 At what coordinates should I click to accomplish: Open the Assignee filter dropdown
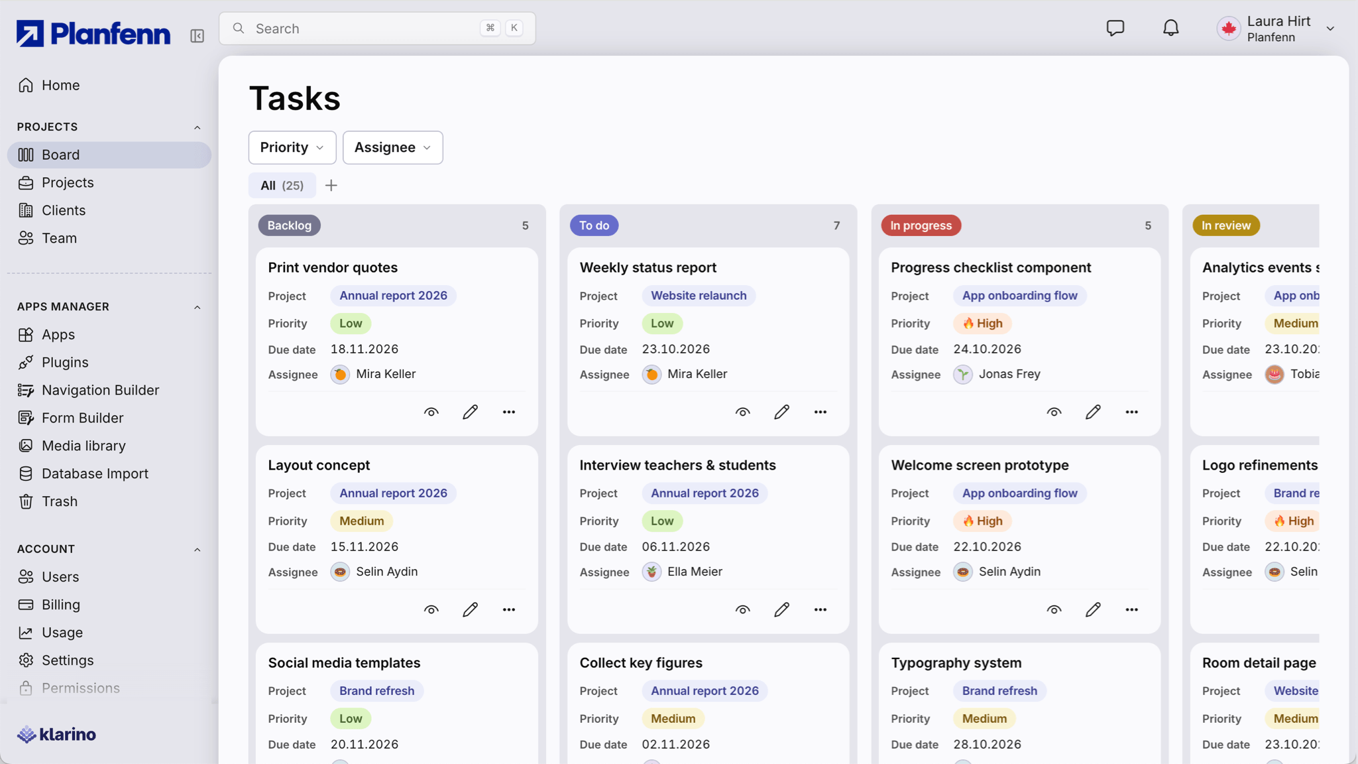(x=392, y=147)
